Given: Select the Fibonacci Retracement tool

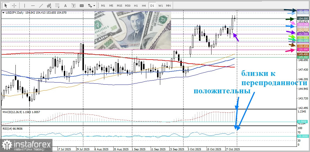Looking at the screenshot, I should (57, 6).
